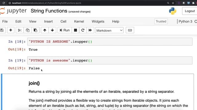Move selected cell down arrow
Viewport: 197px width, 110px height.
click(x=52, y=30)
